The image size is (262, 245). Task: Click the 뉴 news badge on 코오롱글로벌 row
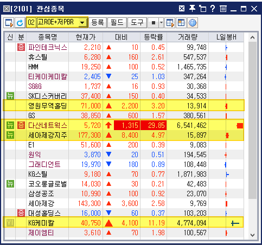pyautogui.click(x=10, y=184)
